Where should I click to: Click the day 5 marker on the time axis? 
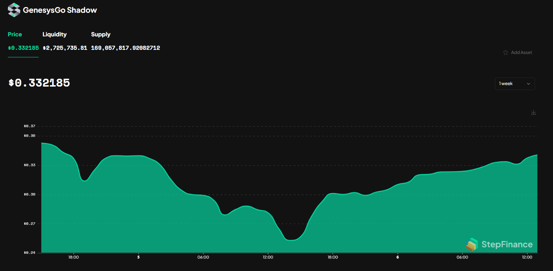click(x=138, y=257)
